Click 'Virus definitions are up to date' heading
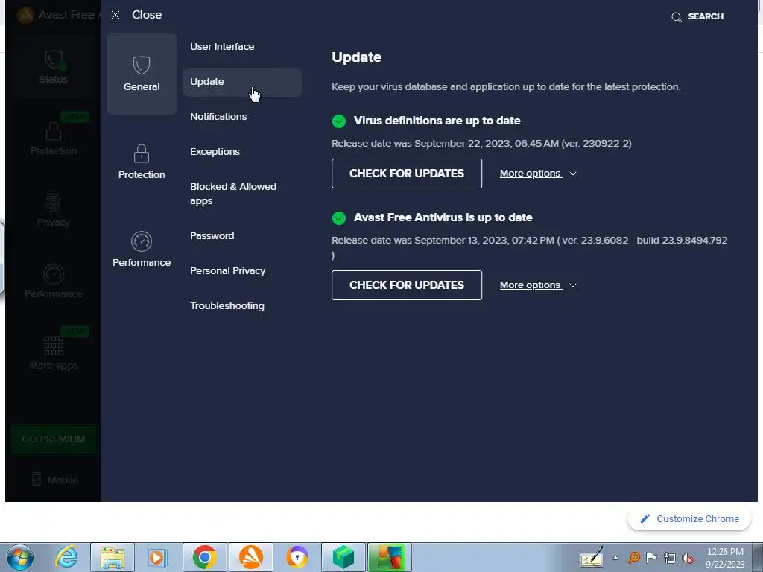The image size is (763, 572). 437,121
